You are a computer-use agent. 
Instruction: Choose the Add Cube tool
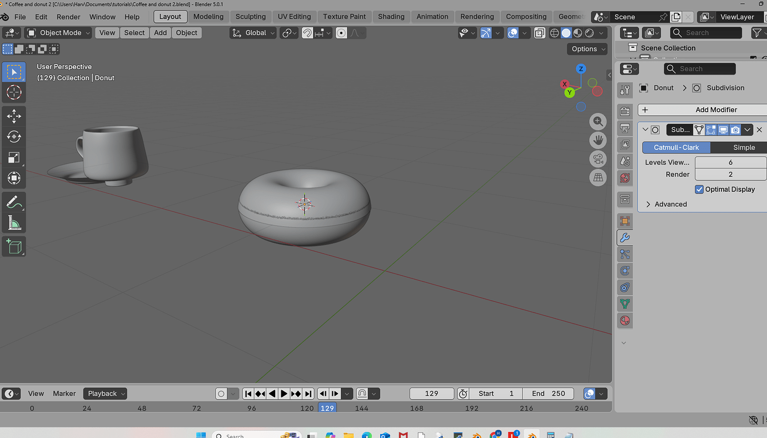14,246
